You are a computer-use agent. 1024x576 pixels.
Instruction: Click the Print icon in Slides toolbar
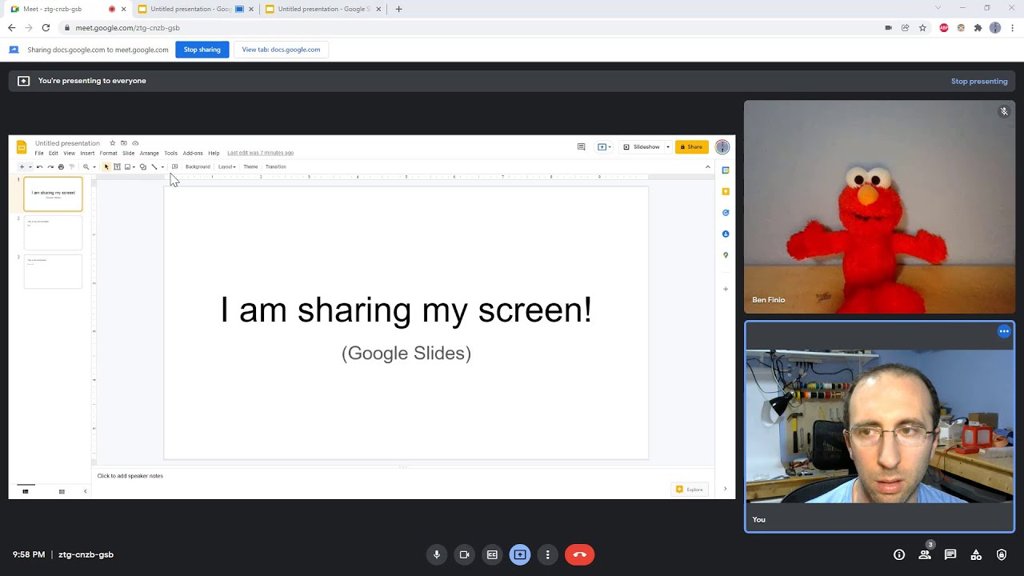coord(61,166)
